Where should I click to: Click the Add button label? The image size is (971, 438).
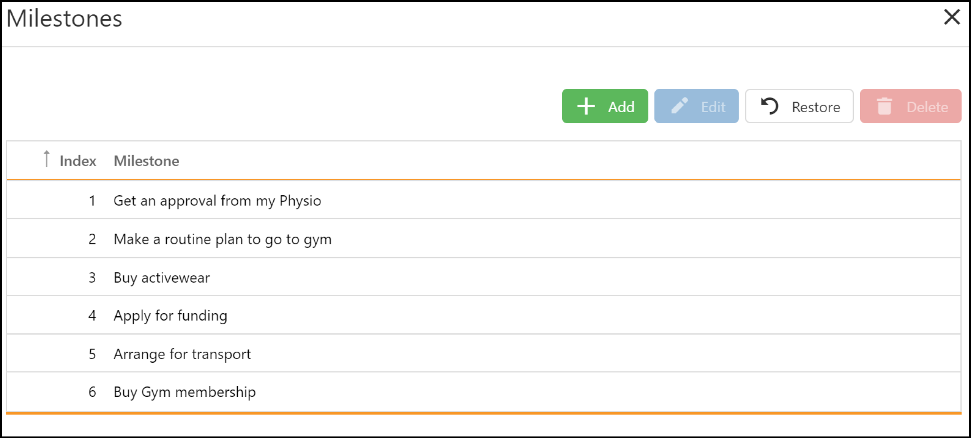click(621, 106)
